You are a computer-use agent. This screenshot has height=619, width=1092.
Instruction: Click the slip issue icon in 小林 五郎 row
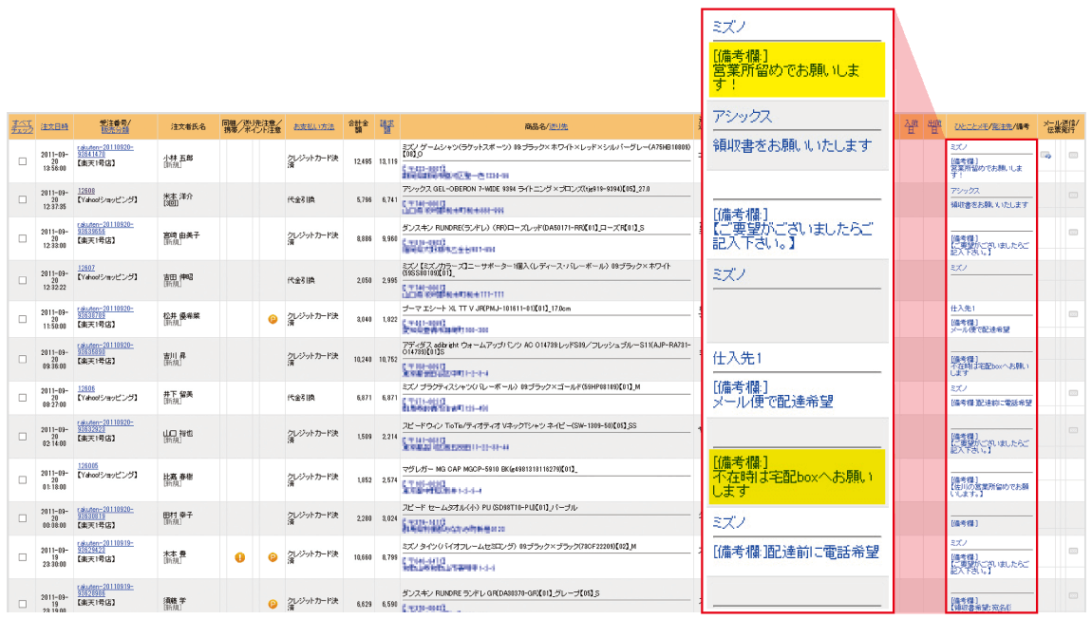coord(1073,156)
